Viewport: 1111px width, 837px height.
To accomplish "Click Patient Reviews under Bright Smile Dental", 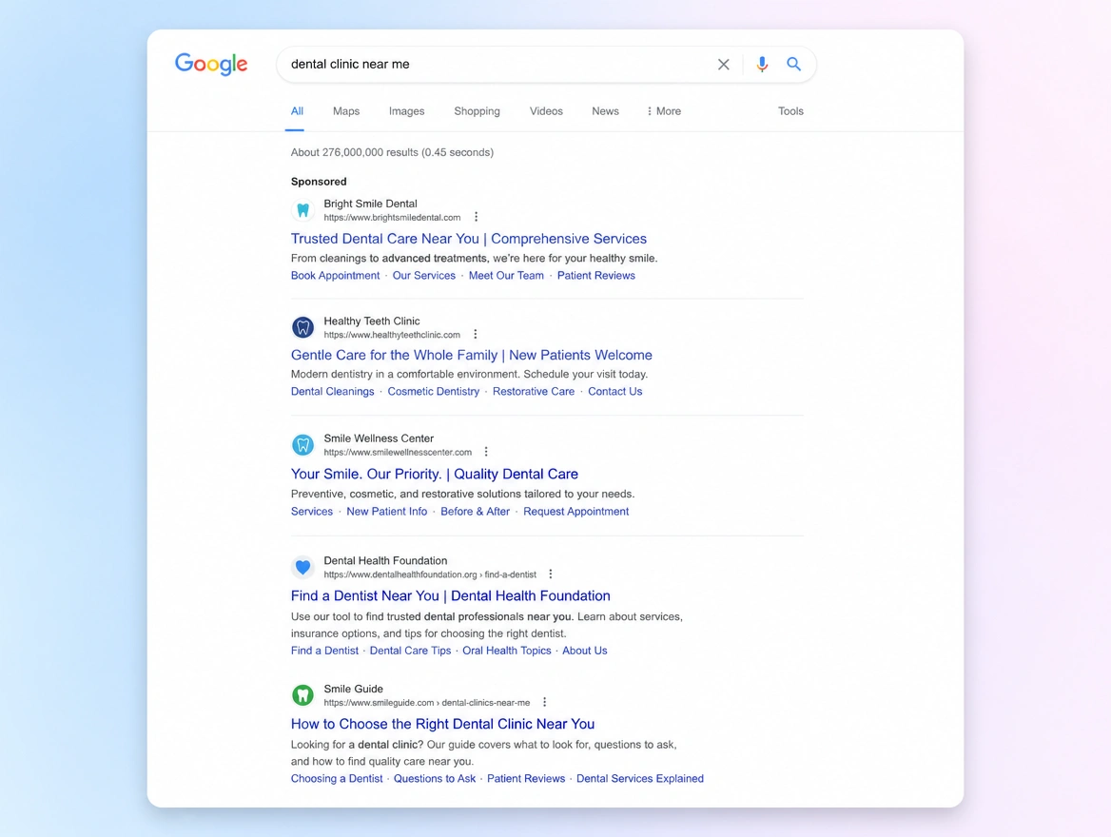I will tap(595, 276).
